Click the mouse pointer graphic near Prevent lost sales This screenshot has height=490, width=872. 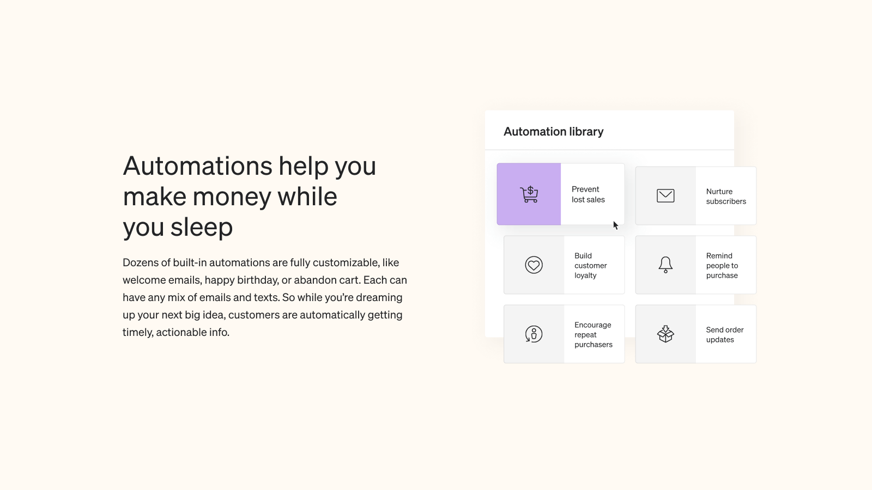(x=615, y=225)
